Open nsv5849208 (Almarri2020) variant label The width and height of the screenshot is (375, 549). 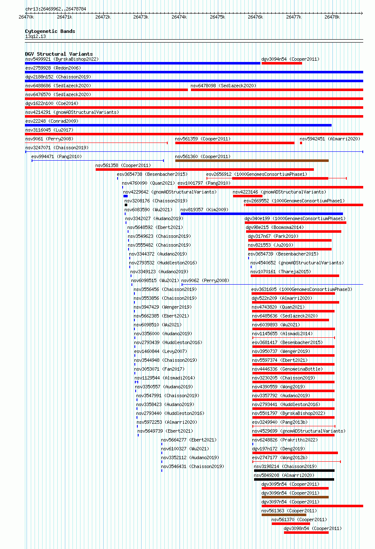(x=284, y=475)
